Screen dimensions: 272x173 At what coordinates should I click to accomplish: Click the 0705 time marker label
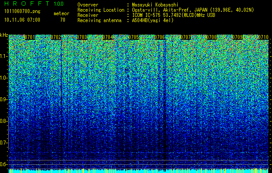coord(134,37)
